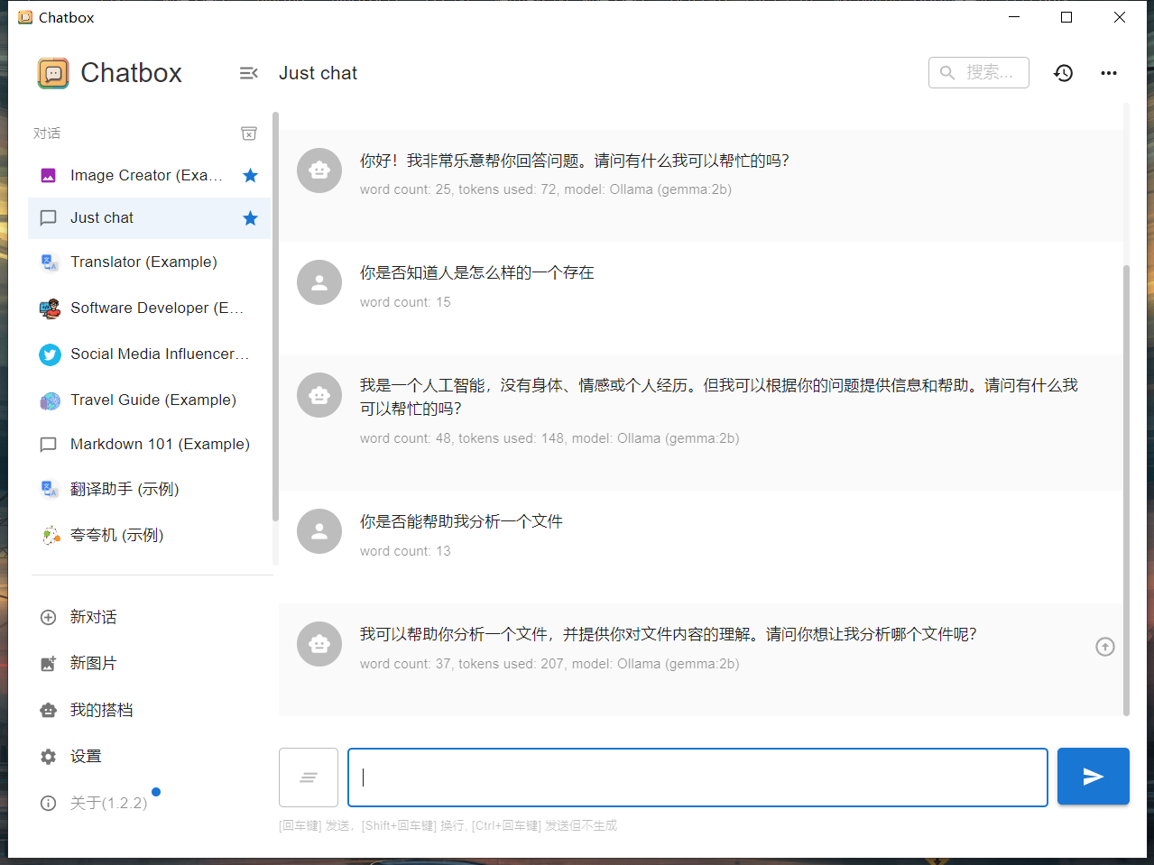Click the clear conversations archive icon
The image size is (1154, 865).
click(249, 133)
